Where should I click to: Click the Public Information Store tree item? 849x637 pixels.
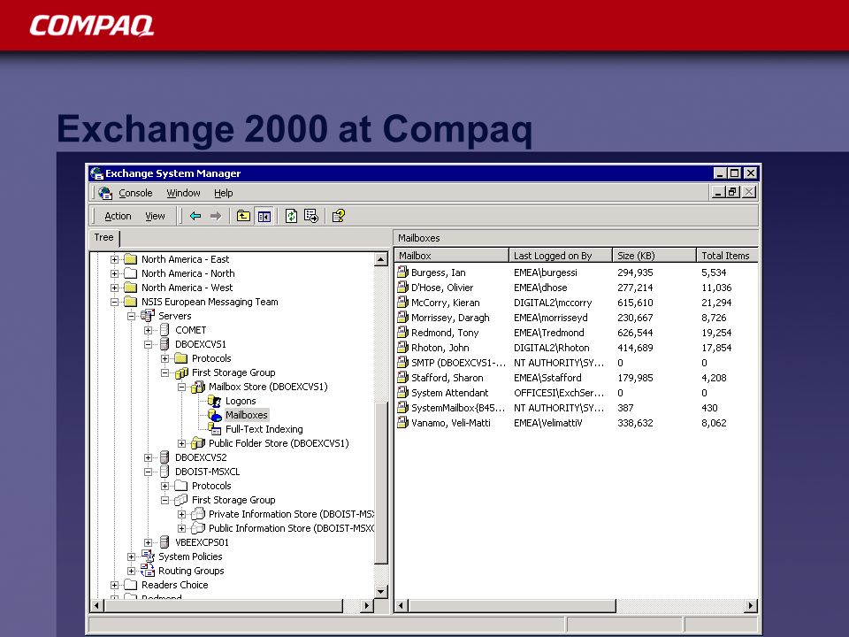[291, 528]
